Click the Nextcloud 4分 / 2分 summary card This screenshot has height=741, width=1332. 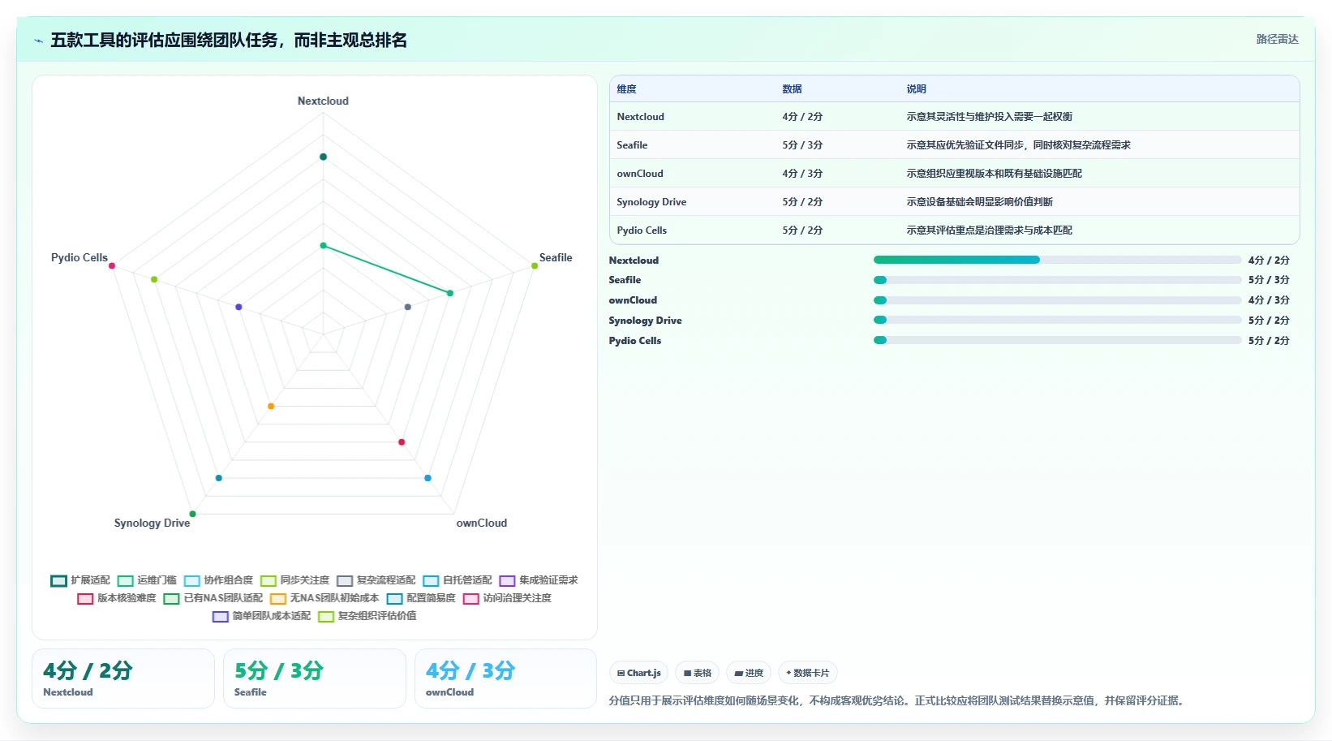[x=123, y=679]
